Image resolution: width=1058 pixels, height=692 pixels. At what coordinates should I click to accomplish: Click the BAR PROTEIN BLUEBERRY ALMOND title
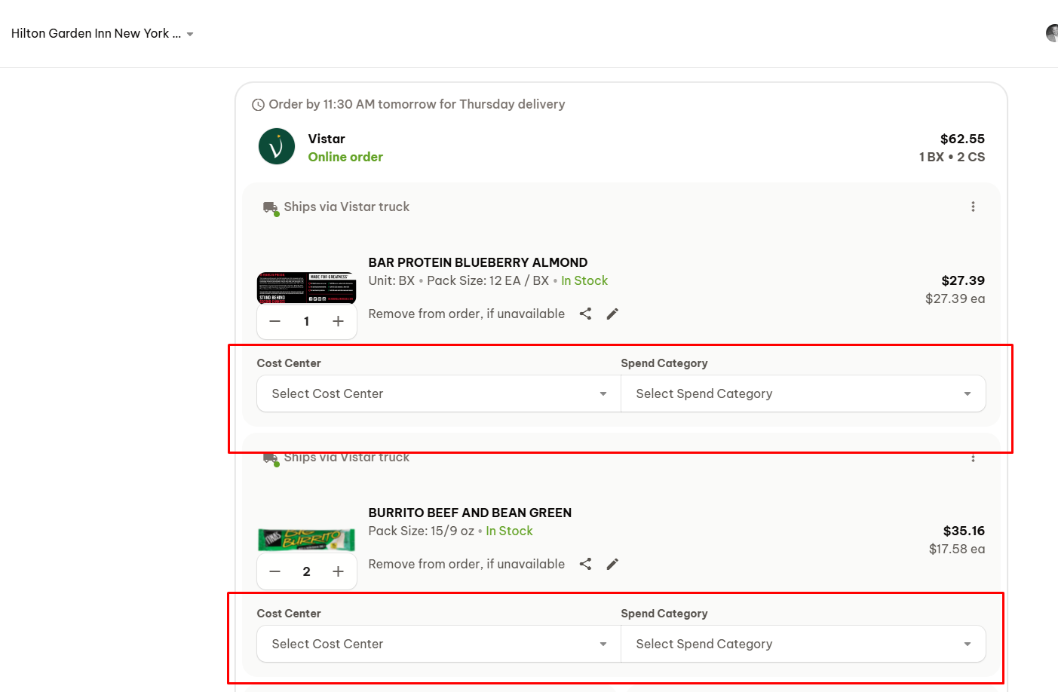pyautogui.click(x=478, y=262)
